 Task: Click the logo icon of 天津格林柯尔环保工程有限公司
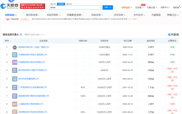pos(15,54)
